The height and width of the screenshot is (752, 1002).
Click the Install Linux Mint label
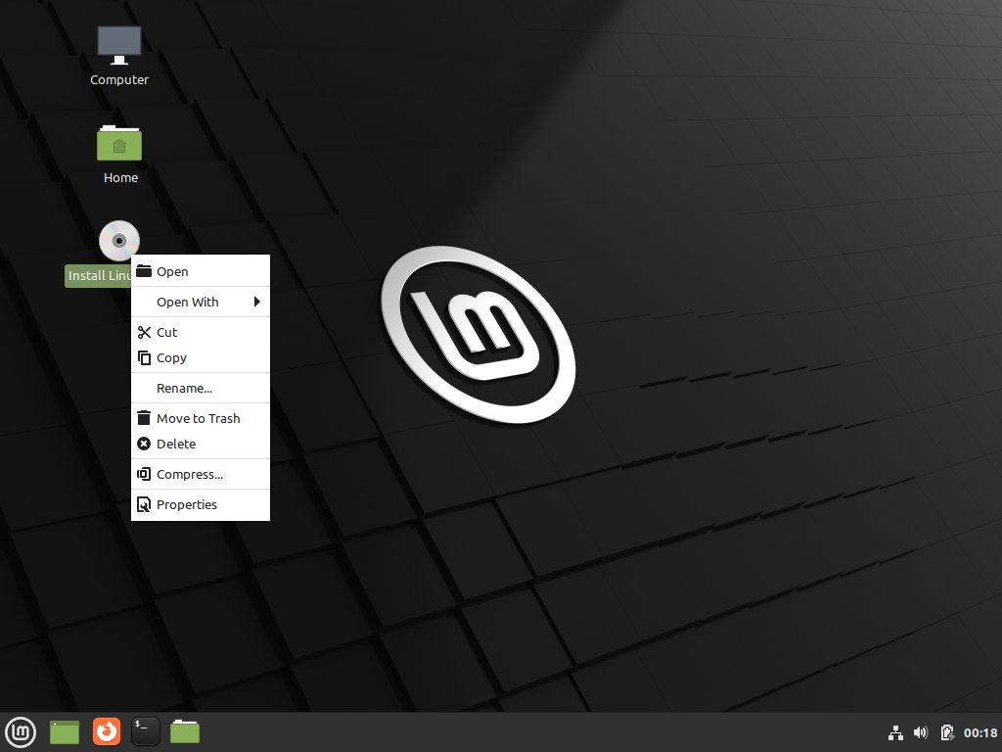[99, 275]
